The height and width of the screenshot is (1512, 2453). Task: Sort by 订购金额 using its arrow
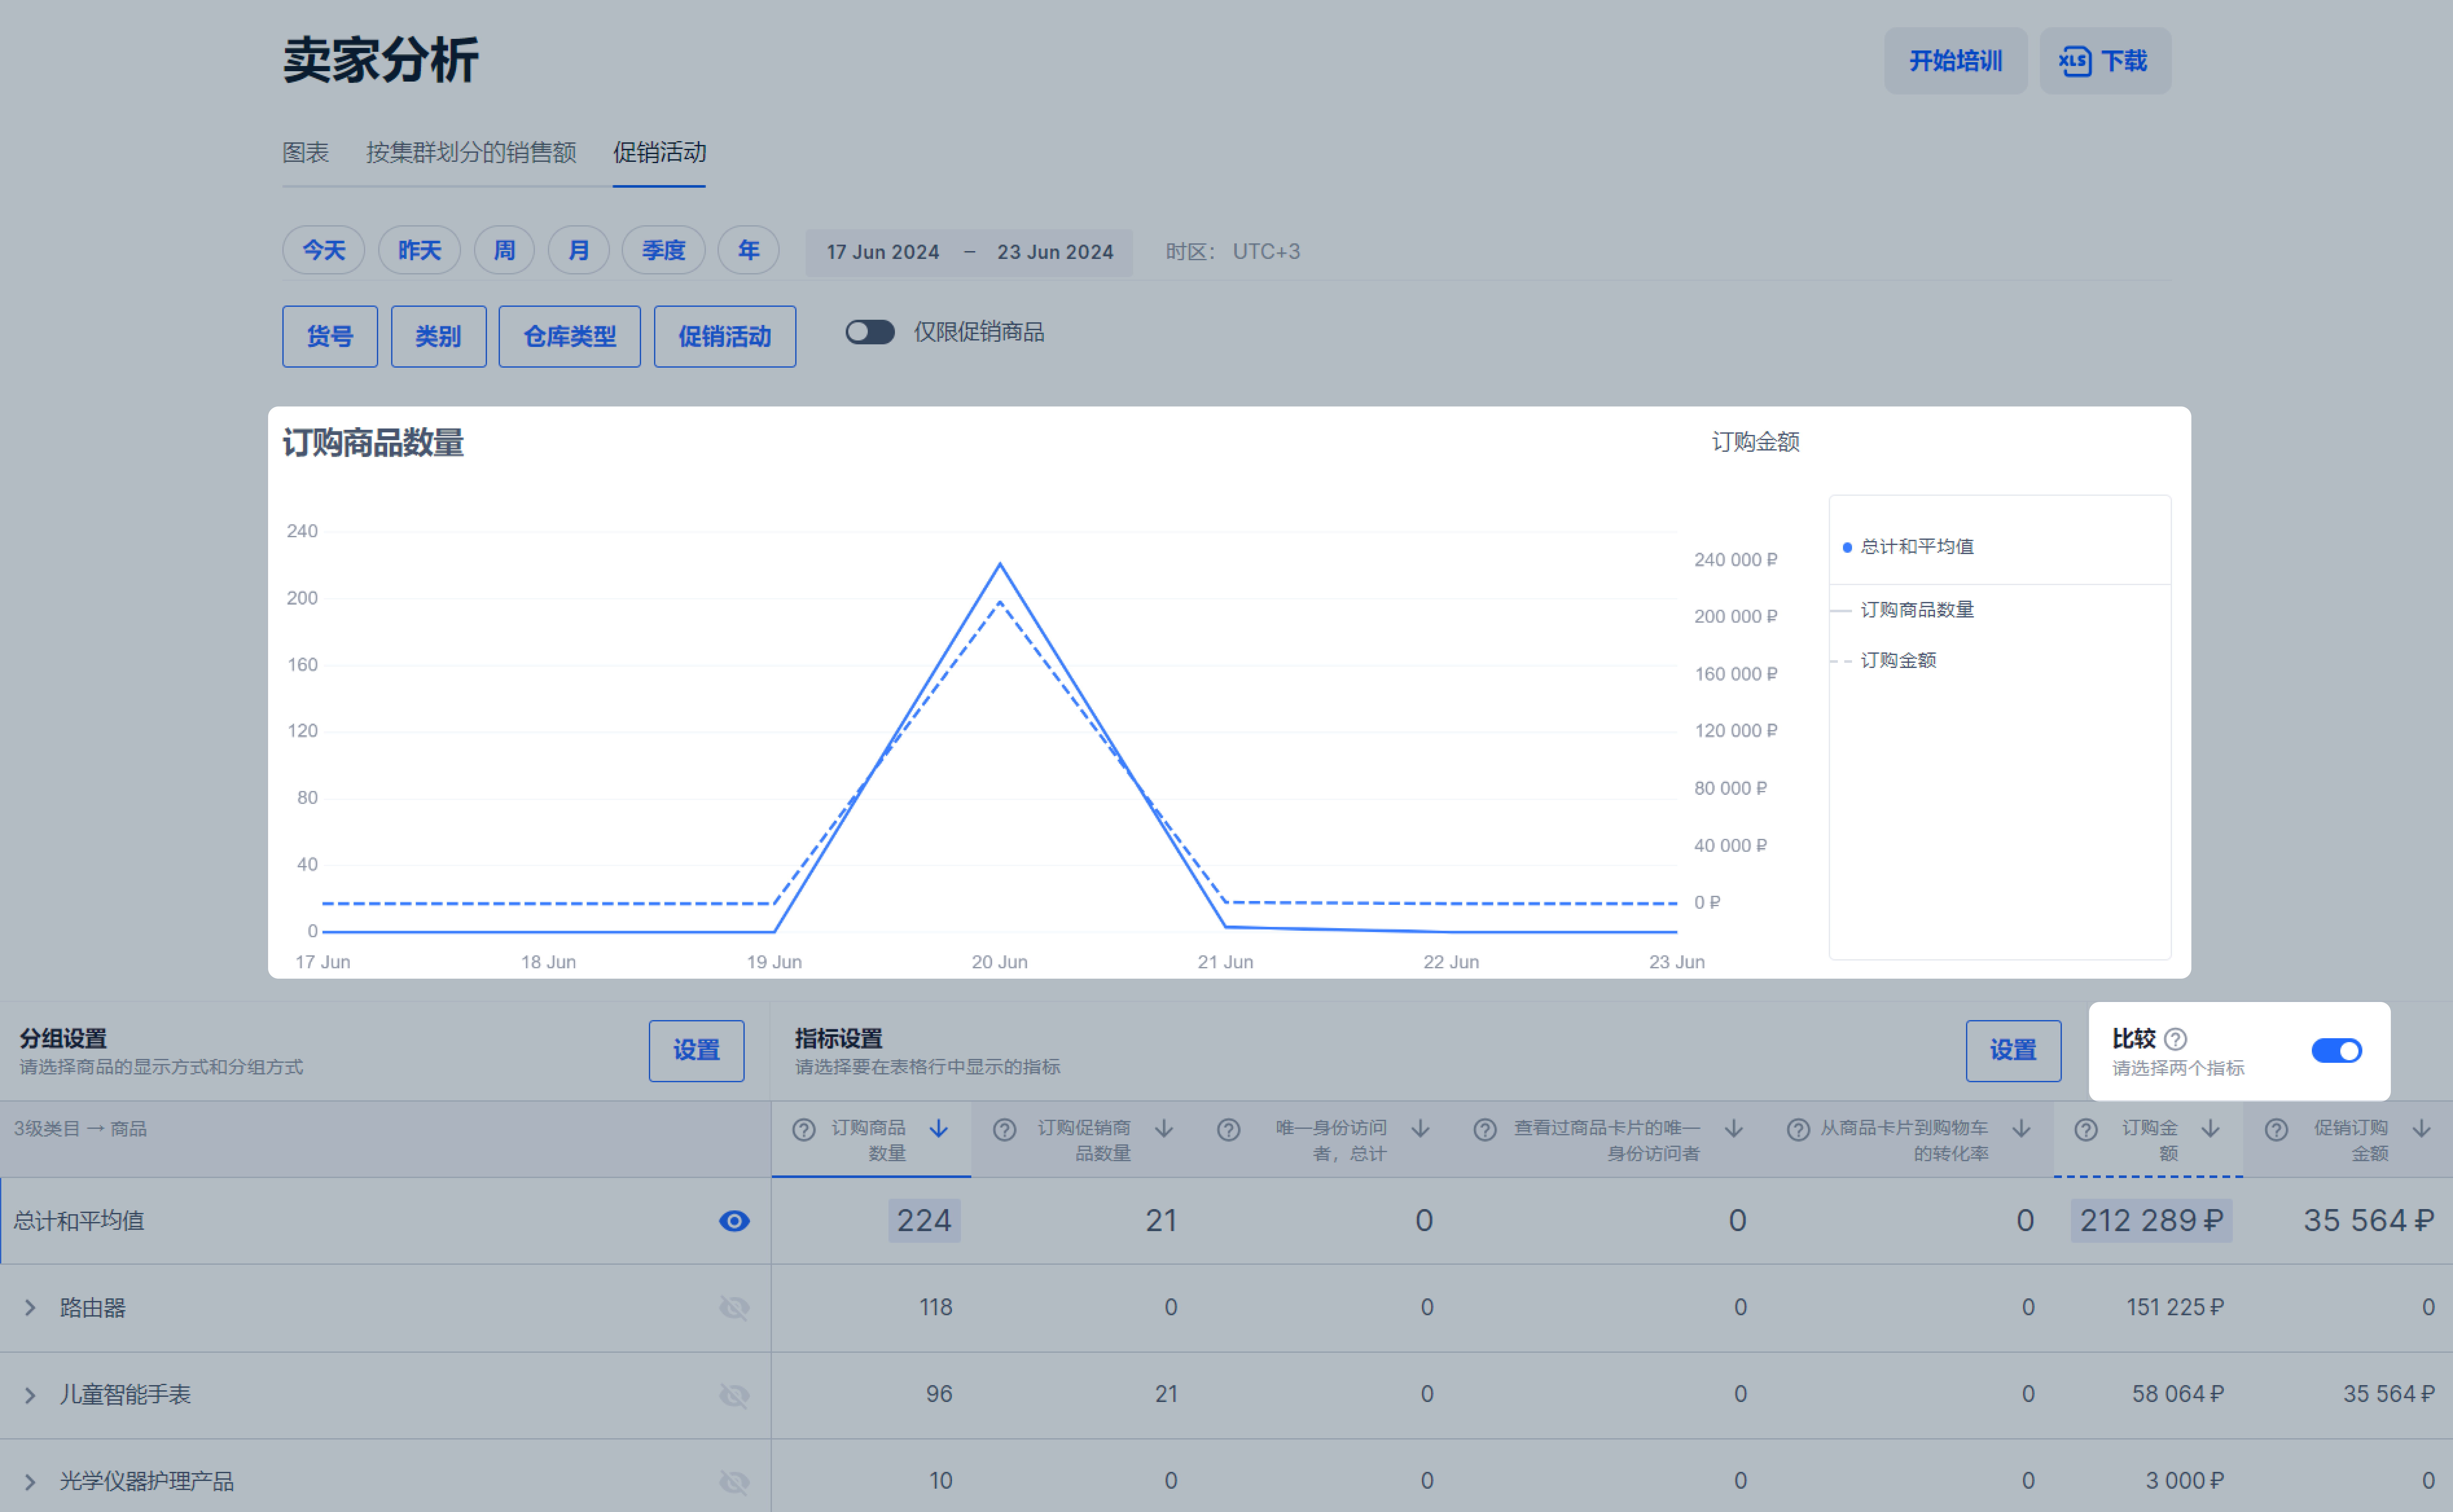pyautogui.click(x=2211, y=1129)
